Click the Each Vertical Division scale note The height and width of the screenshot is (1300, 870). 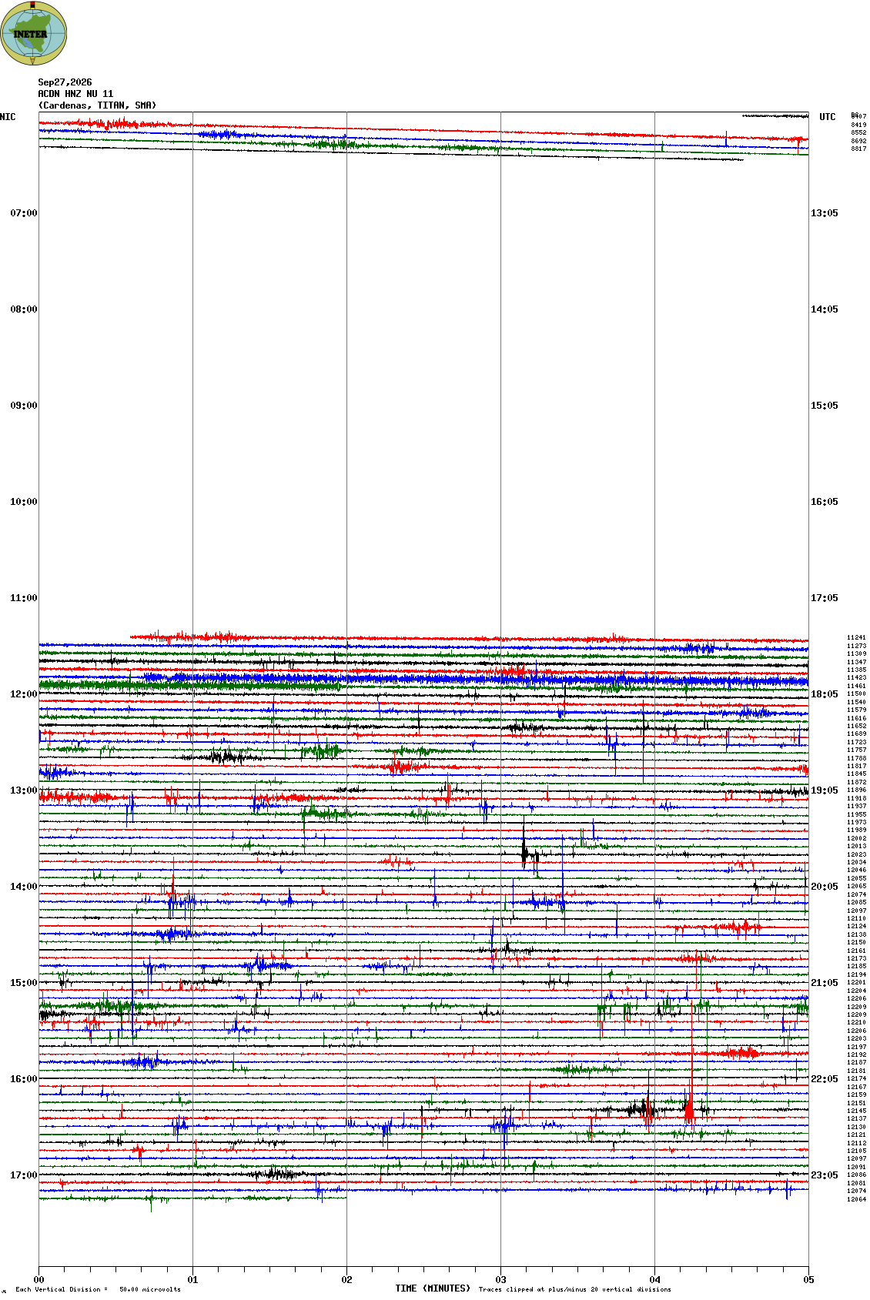[98, 1289]
